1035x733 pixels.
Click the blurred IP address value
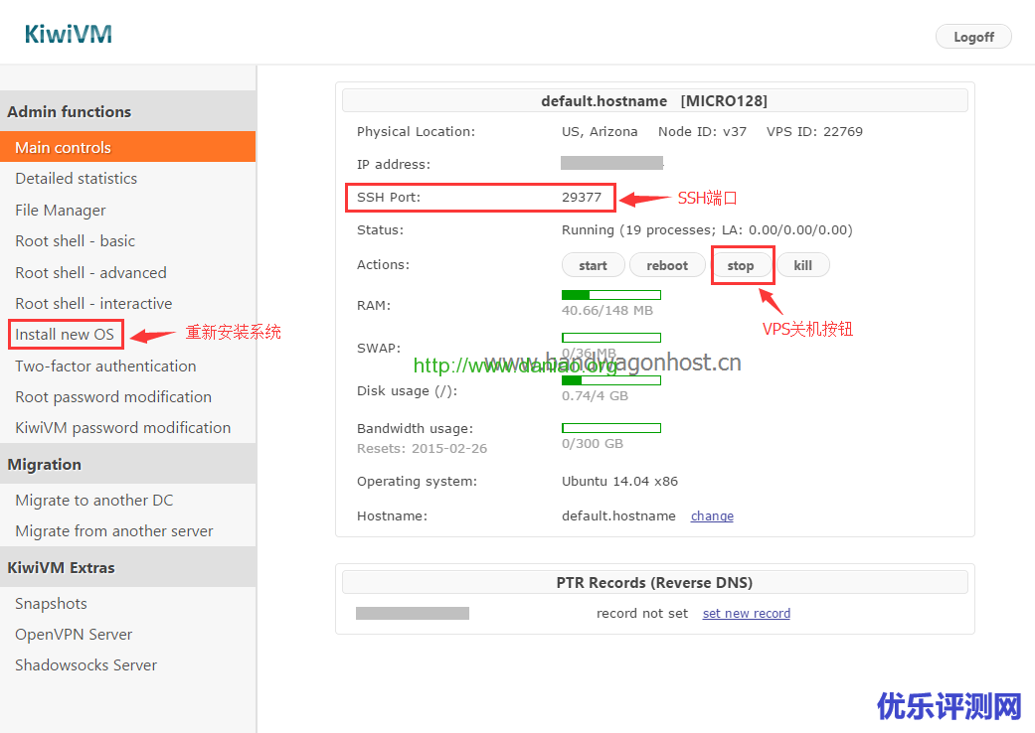point(611,163)
